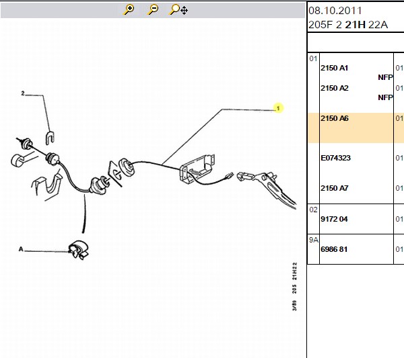Click reference 02 in the parts table
The image size is (404, 358).
point(313,210)
